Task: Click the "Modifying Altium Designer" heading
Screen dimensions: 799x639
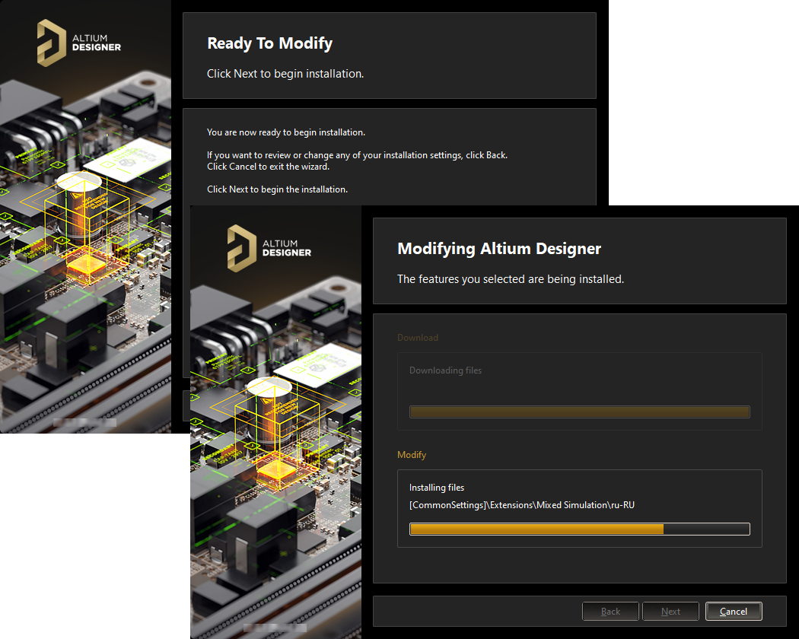Action: tap(499, 249)
